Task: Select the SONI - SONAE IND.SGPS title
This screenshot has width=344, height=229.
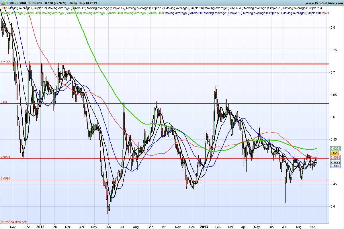Action: point(24,3)
